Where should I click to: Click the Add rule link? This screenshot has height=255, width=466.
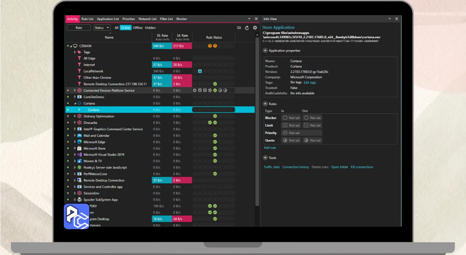click(x=270, y=148)
